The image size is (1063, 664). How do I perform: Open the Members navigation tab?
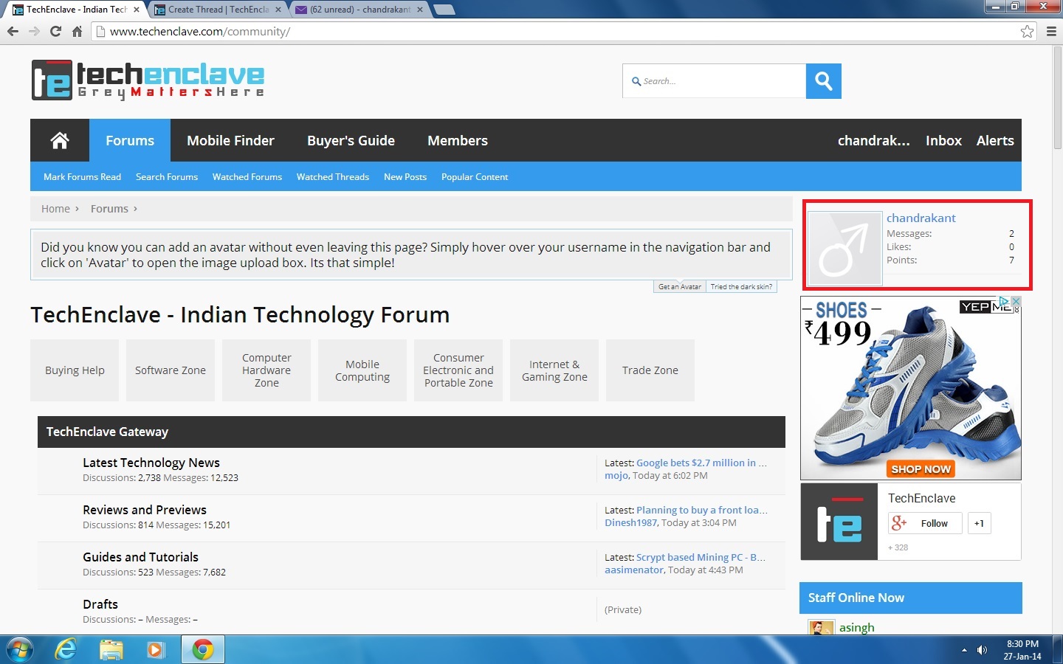click(x=458, y=140)
